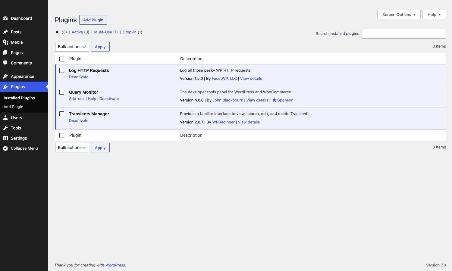
Task: Click the bottom Apply button
Action: coord(100,148)
